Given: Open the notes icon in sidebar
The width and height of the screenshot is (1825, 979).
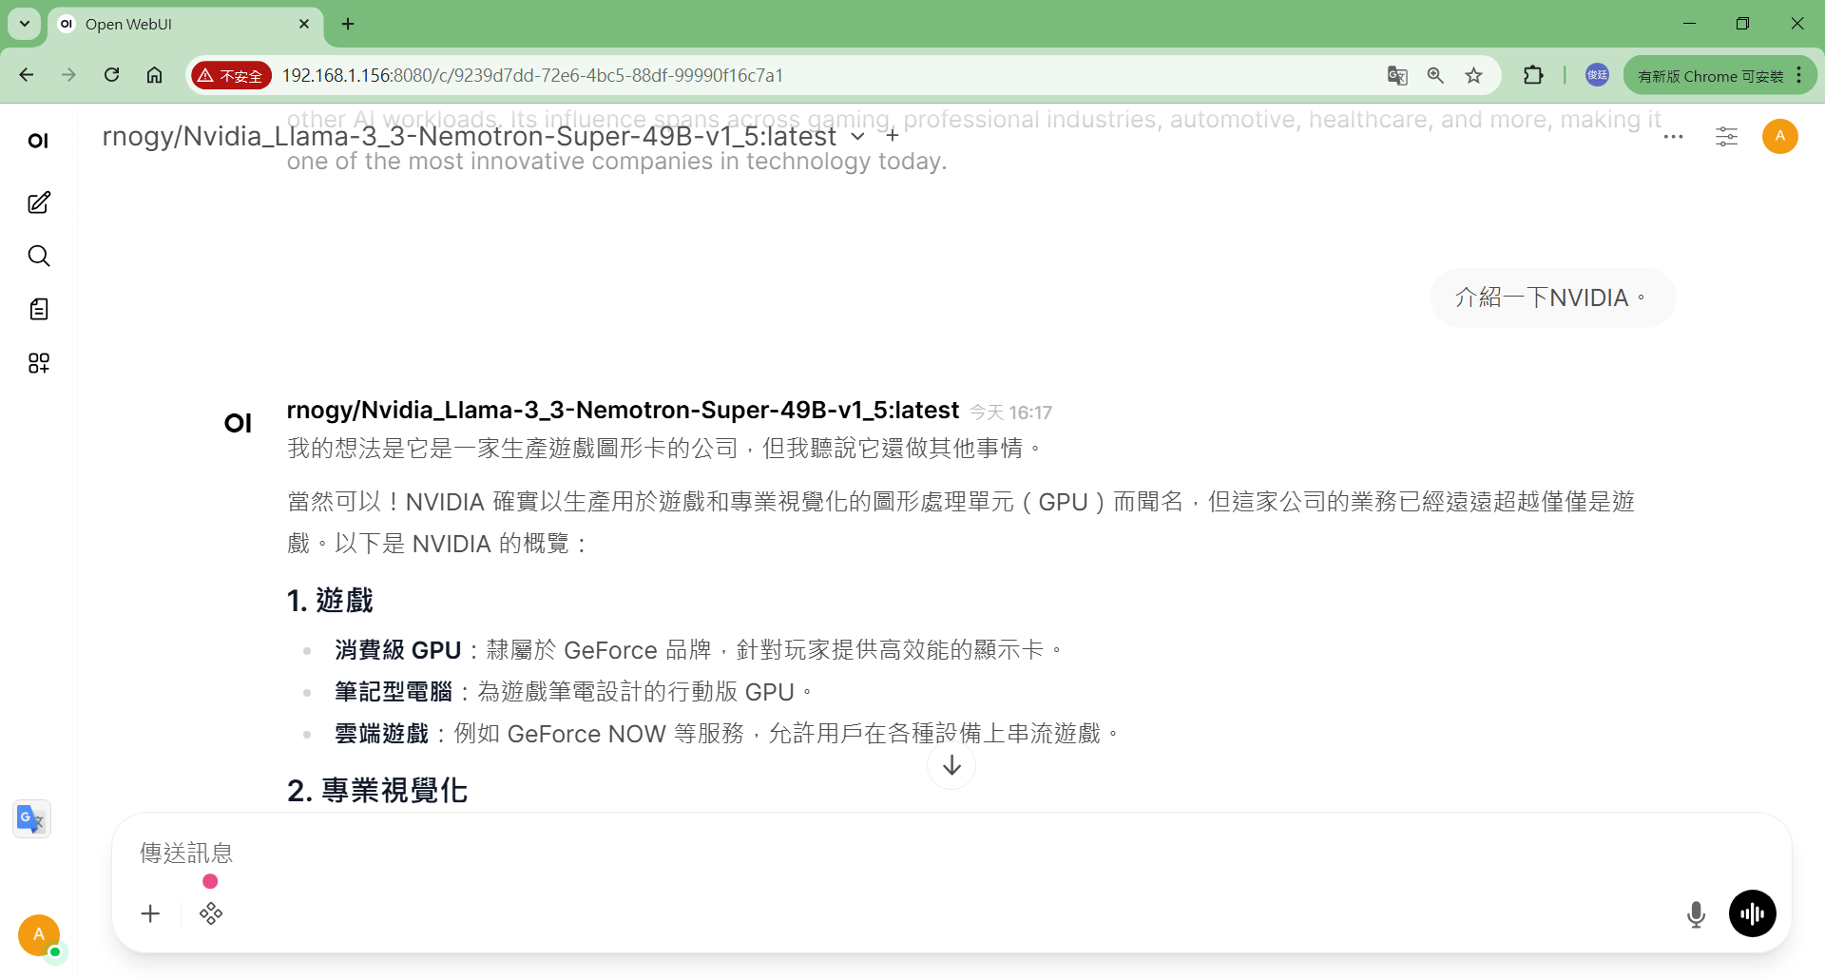Looking at the screenshot, I should (x=39, y=309).
